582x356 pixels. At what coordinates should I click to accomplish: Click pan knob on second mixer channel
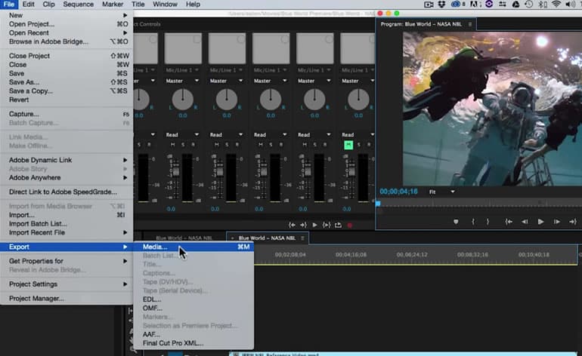[x=183, y=100]
